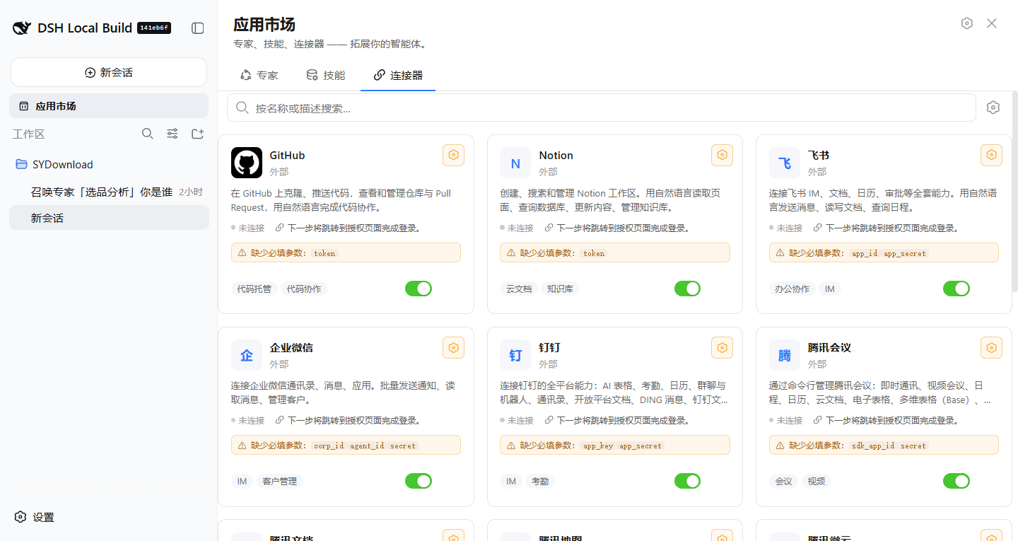This screenshot has width=1018, height=541.
Task: Open marketplace settings gear beside close button
Action: pos(967,23)
